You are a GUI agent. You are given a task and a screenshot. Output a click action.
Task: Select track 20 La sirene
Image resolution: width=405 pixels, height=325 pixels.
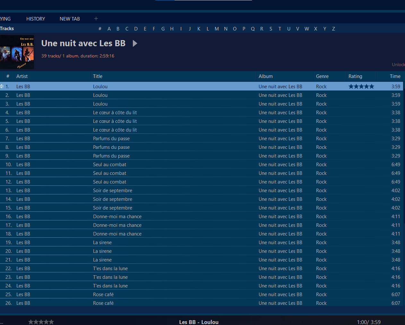click(202, 251)
